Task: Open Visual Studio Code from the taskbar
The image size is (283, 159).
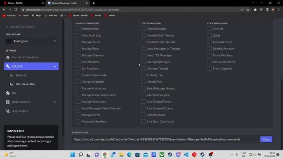Action: click(186, 155)
